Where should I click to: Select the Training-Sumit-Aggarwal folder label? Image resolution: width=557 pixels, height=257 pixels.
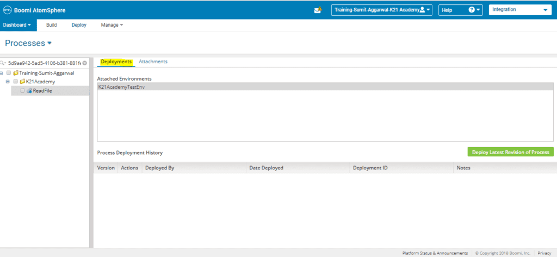pyautogui.click(x=47, y=73)
